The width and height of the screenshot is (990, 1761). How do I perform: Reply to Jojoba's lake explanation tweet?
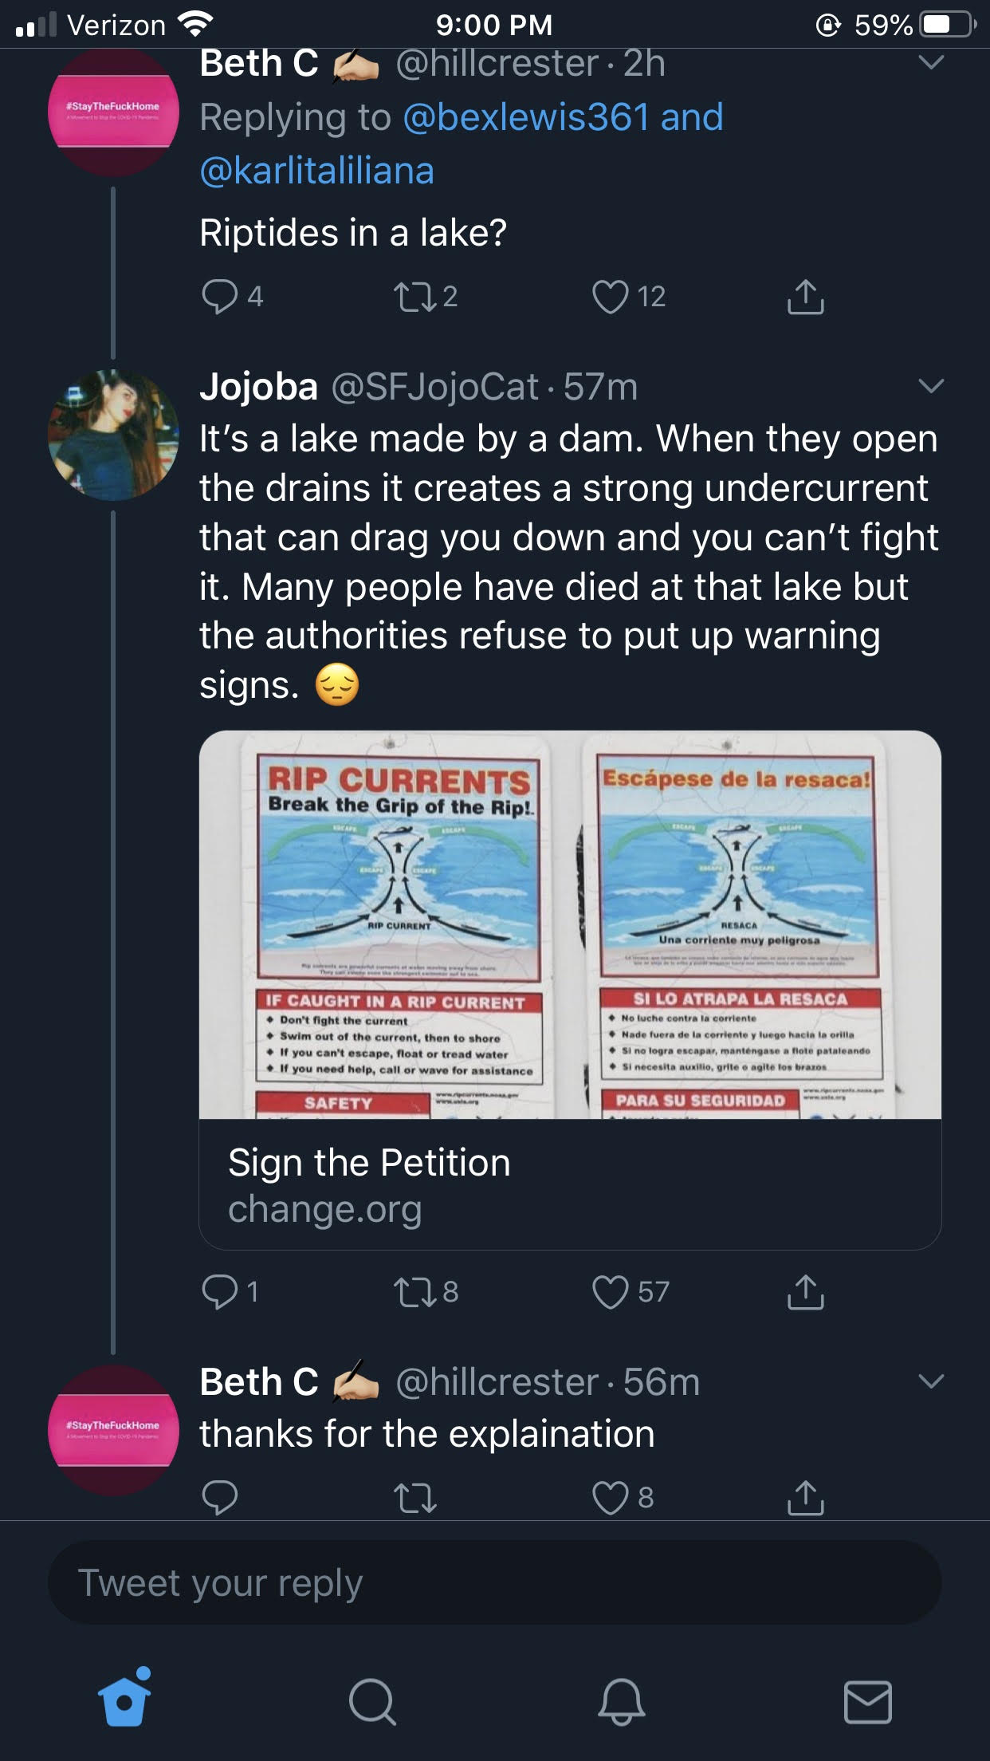220,1292
